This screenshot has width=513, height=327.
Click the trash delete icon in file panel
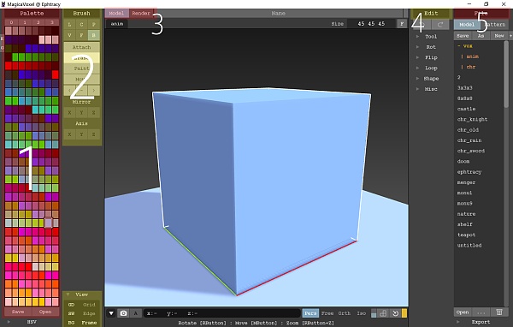coord(499,312)
